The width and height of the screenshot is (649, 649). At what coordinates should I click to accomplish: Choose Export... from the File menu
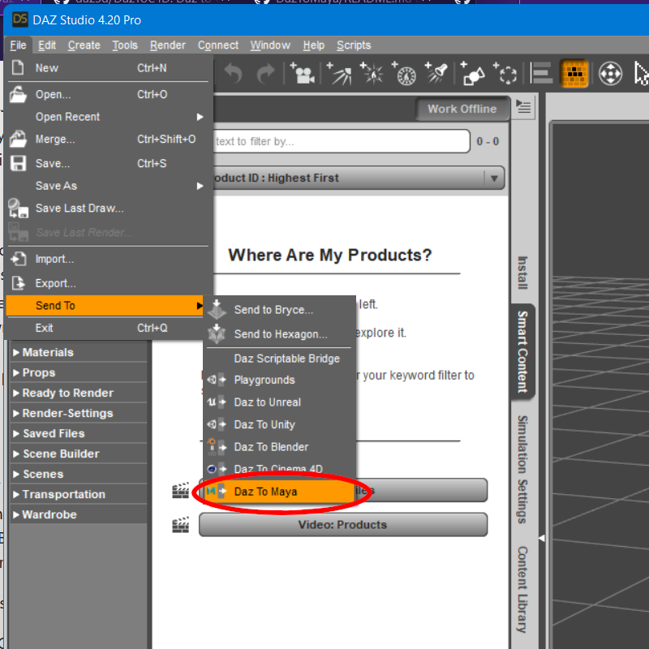click(x=107, y=283)
